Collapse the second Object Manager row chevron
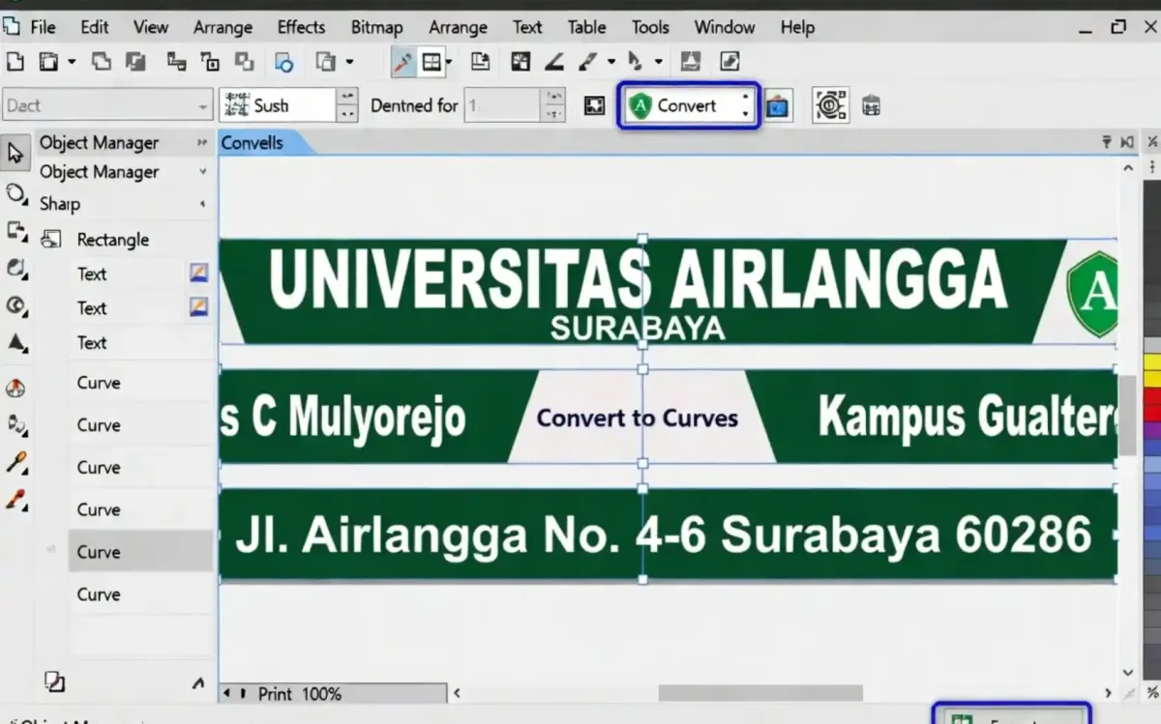This screenshot has width=1161, height=724. coord(202,172)
